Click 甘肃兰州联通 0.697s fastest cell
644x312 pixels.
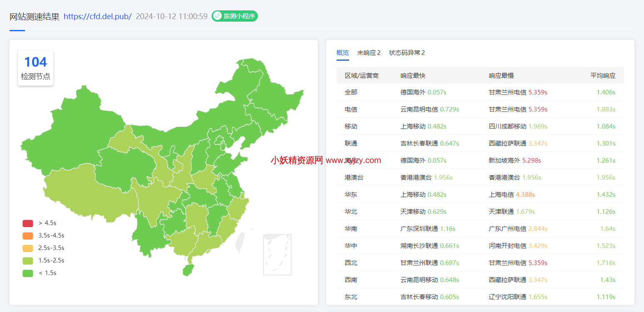[430, 263]
